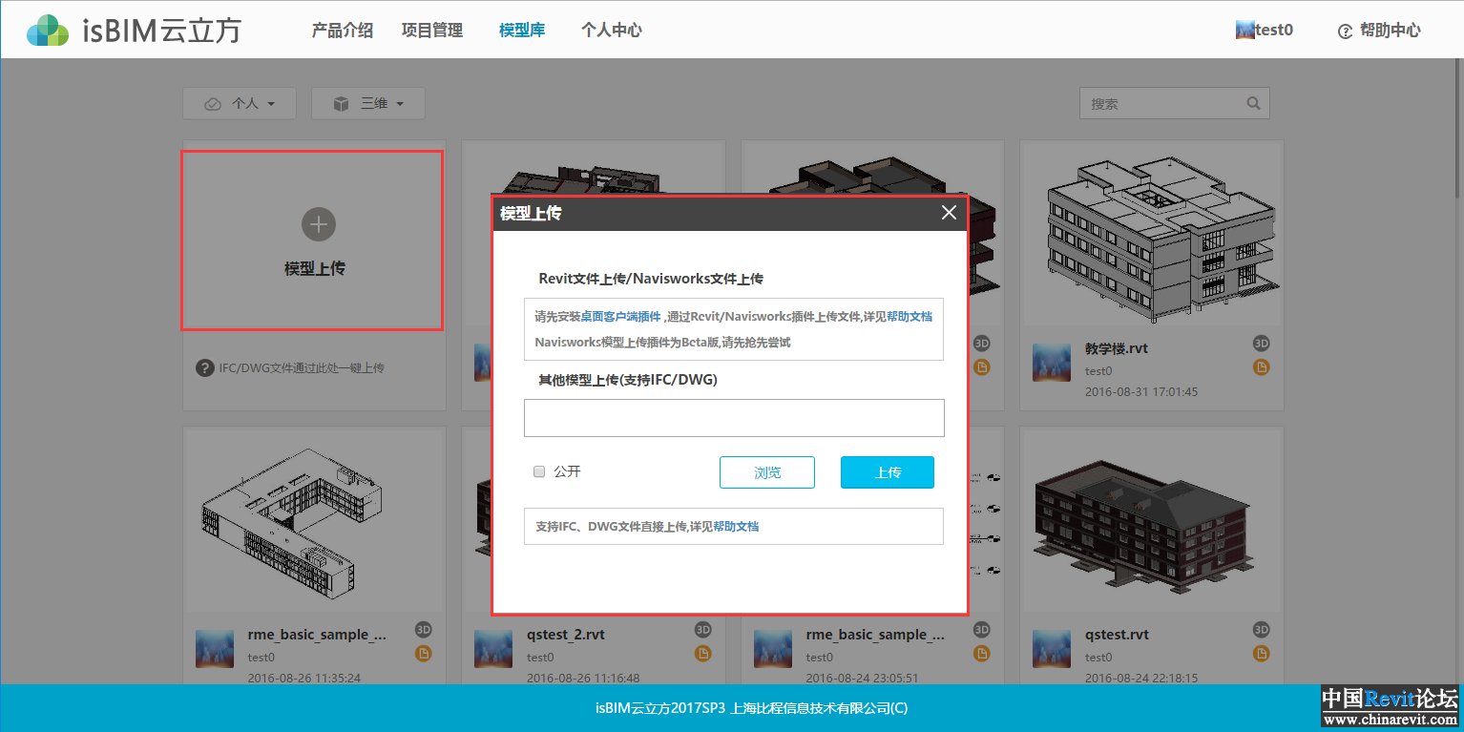This screenshot has height=732, width=1464.
Task: Click the heading Revit文件上传/Navisworks文件上传
Action: tap(651, 279)
